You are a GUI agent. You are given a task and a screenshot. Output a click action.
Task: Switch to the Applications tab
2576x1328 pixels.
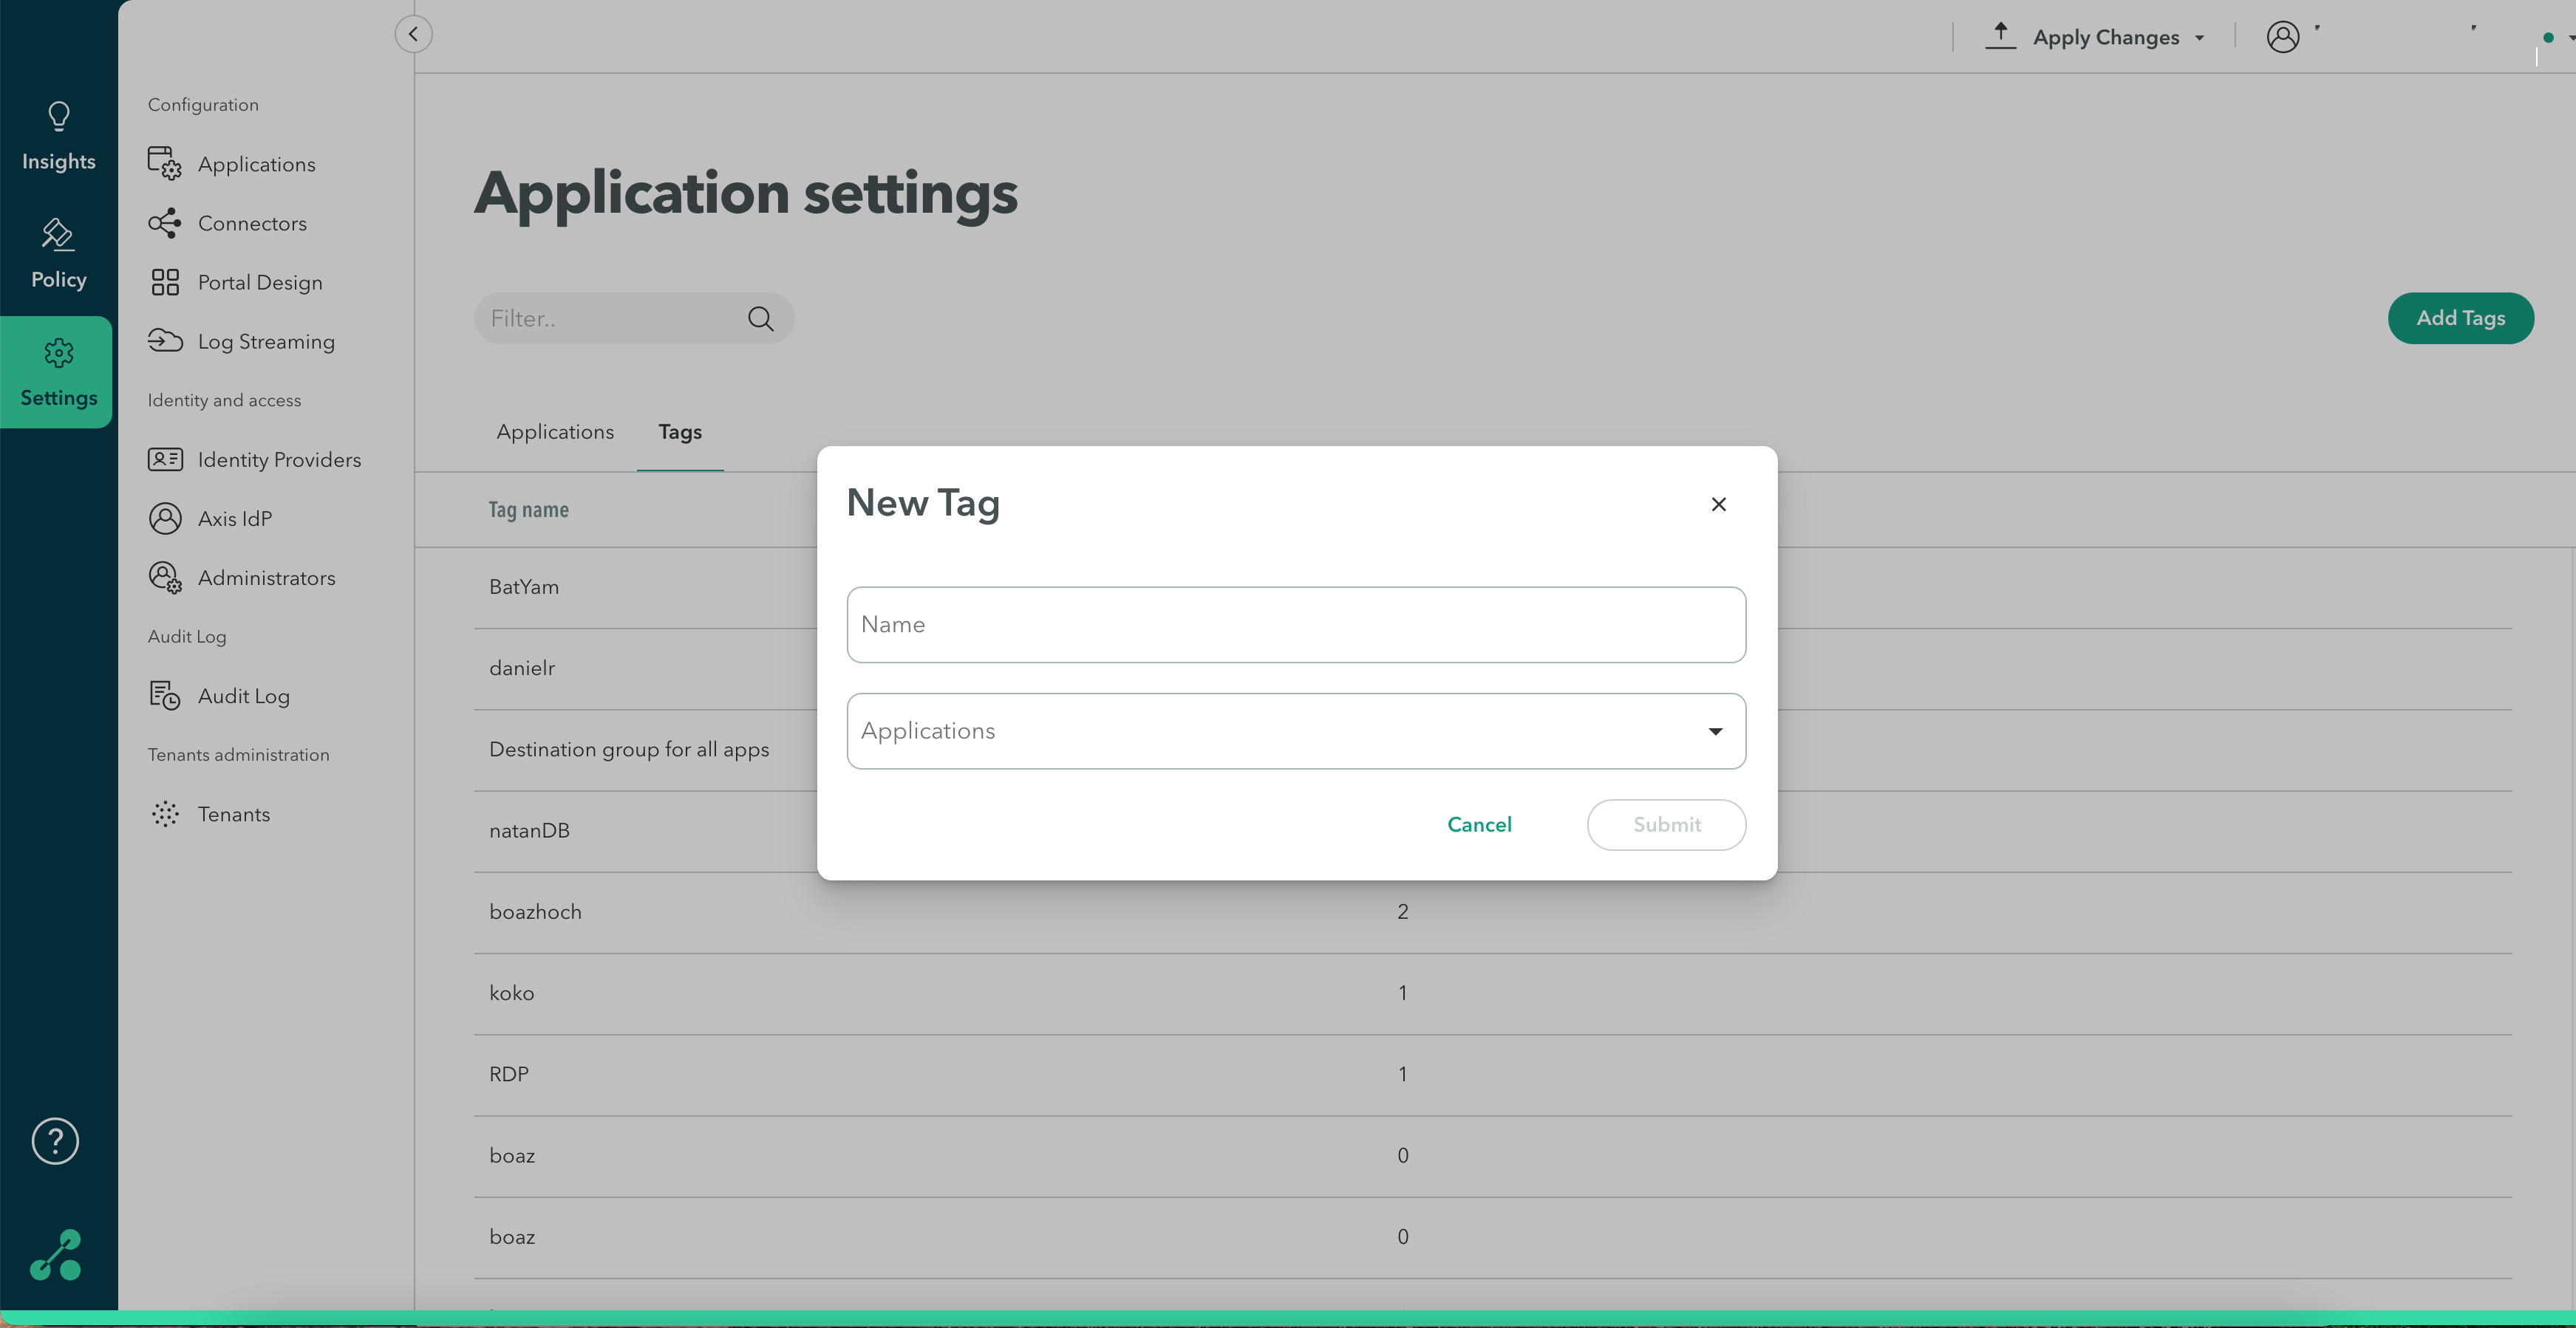point(555,431)
